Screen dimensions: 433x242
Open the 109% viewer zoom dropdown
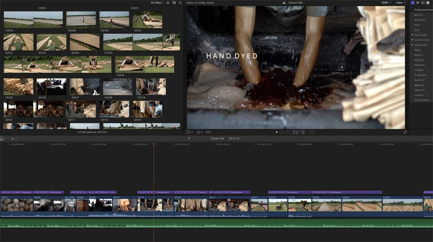click(386, 3)
